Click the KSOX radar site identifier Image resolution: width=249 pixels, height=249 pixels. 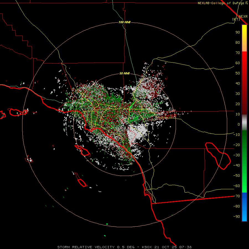tap(147, 247)
